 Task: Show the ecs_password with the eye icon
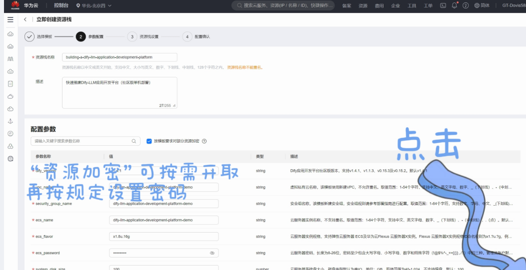click(x=212, y=253)
